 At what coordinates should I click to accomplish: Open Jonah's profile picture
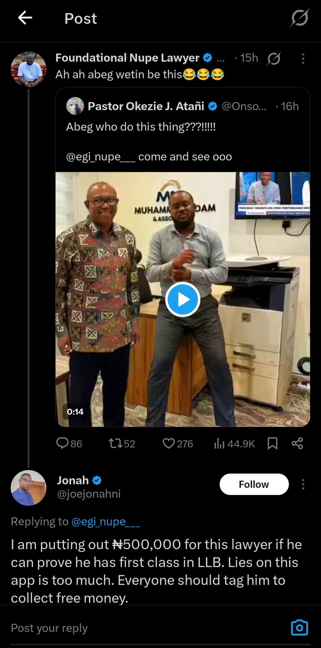(28, 488)
